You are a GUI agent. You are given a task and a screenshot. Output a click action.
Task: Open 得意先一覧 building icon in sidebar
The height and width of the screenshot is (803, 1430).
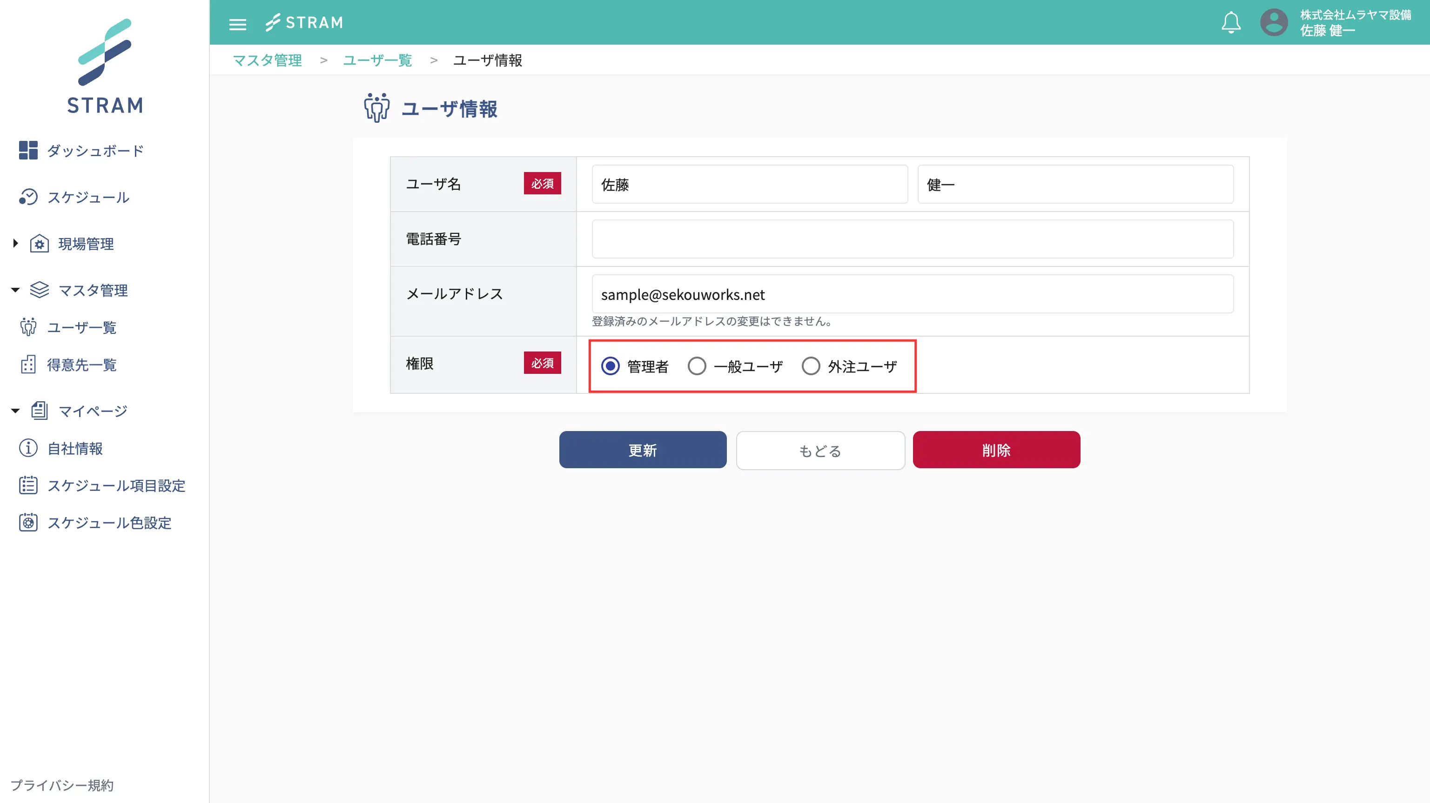coord(28,365)
